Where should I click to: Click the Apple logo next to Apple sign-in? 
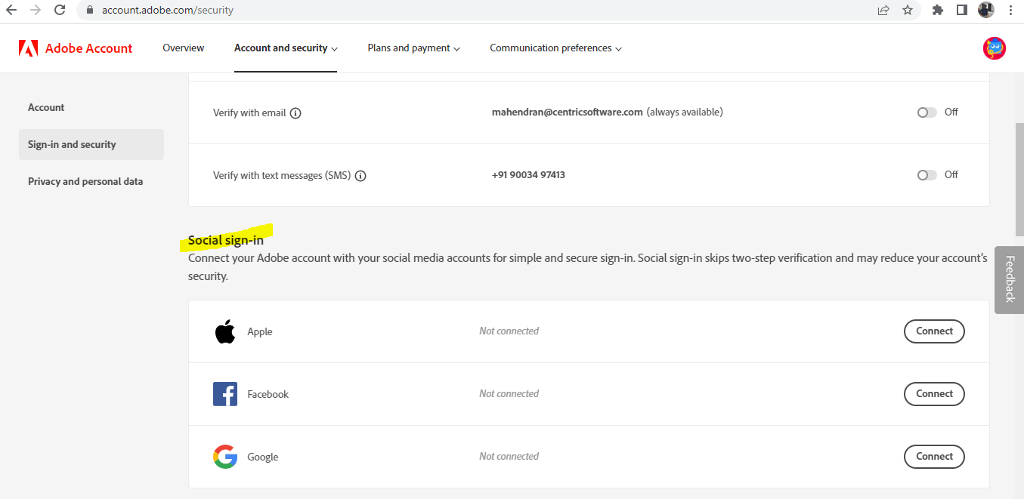(x=224, y=331)
